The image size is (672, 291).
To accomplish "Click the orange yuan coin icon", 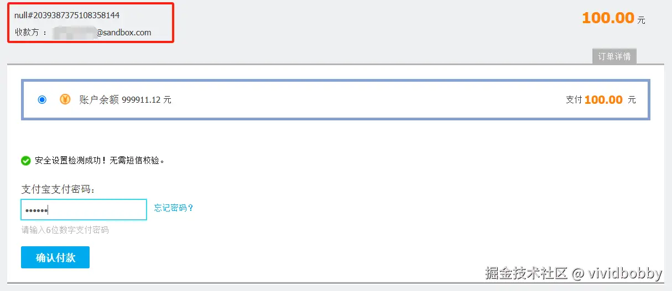I will point(65,99).
